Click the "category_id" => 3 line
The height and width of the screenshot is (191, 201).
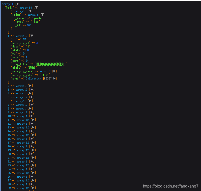pyautogui.click(x=25, y=43)
